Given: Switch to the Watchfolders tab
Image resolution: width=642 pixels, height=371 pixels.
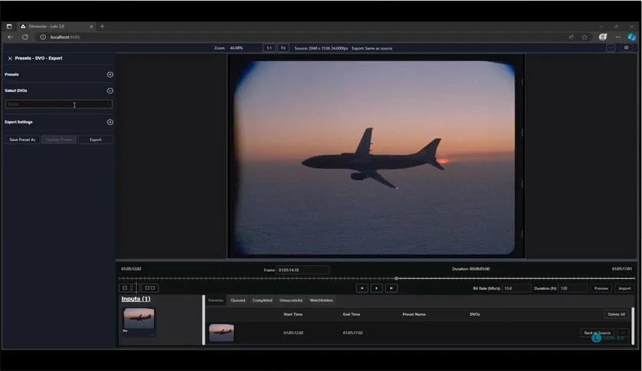Looking at the screenshot, I should pos(321,300).
